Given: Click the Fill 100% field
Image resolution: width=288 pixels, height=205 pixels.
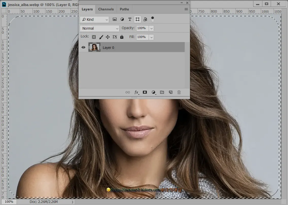Looking at the screenshot, I should click(x=143, y=37).
